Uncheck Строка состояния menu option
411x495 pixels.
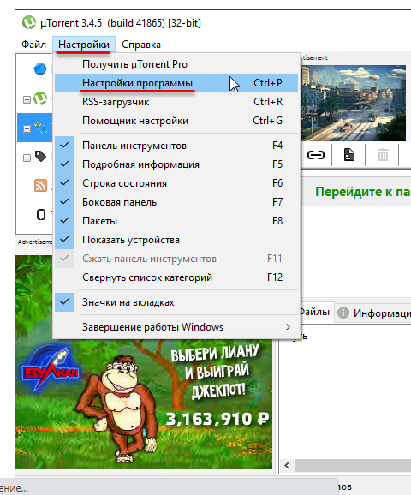point(176,183)
